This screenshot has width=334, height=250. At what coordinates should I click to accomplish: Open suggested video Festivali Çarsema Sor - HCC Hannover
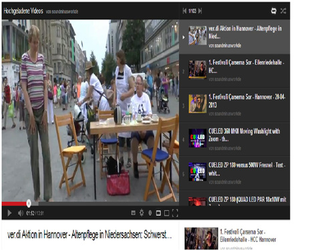[248, 236]
